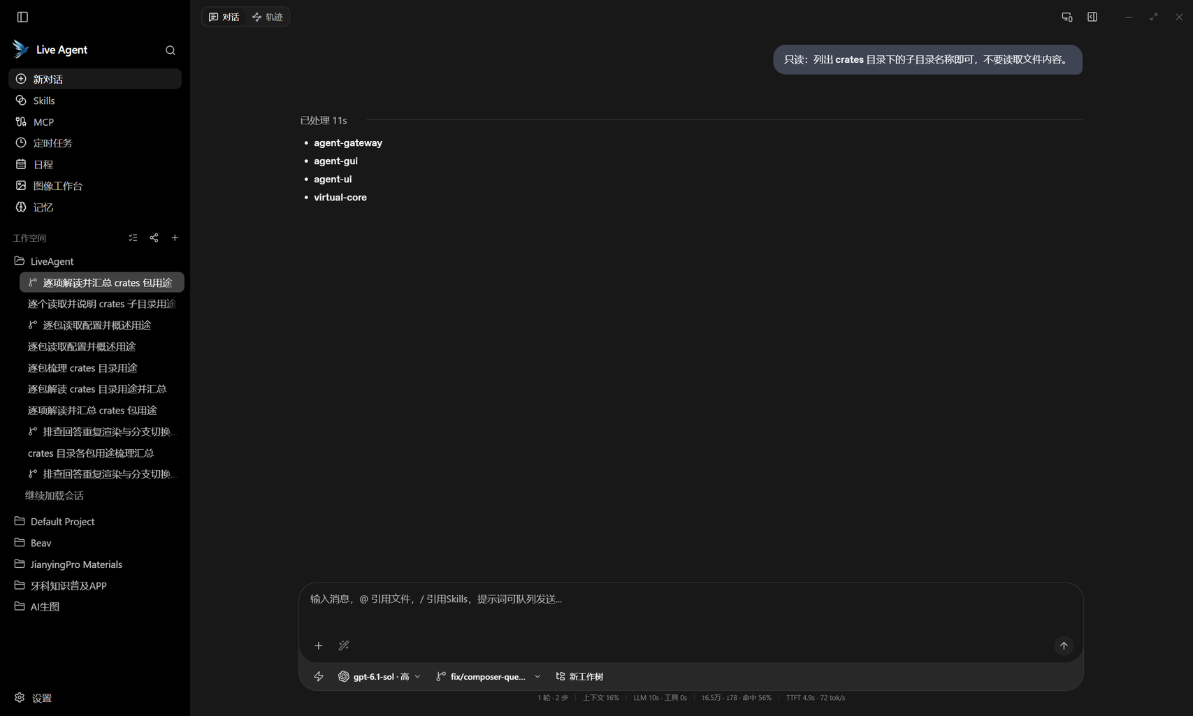Click the screen devices icon at top right
This screenshot has width=1193, height=716.
pyautogui.click(x=1067, y=17)
